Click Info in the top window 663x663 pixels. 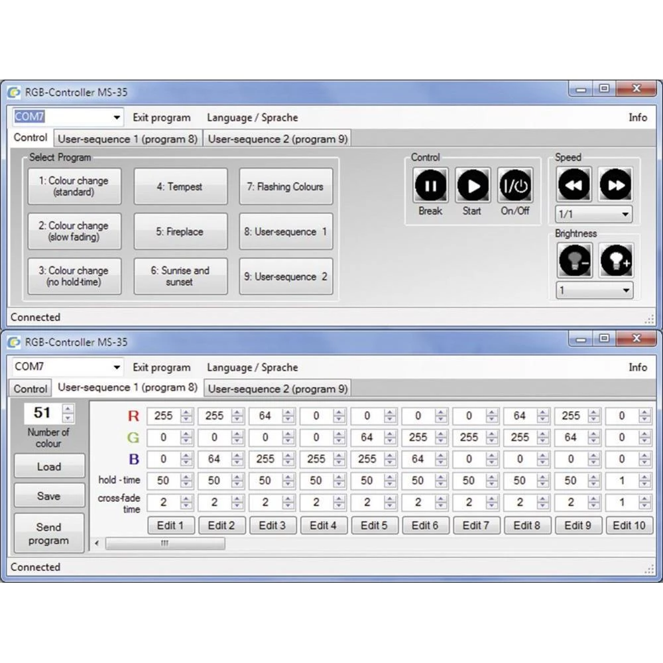click(x=637, y=118)
